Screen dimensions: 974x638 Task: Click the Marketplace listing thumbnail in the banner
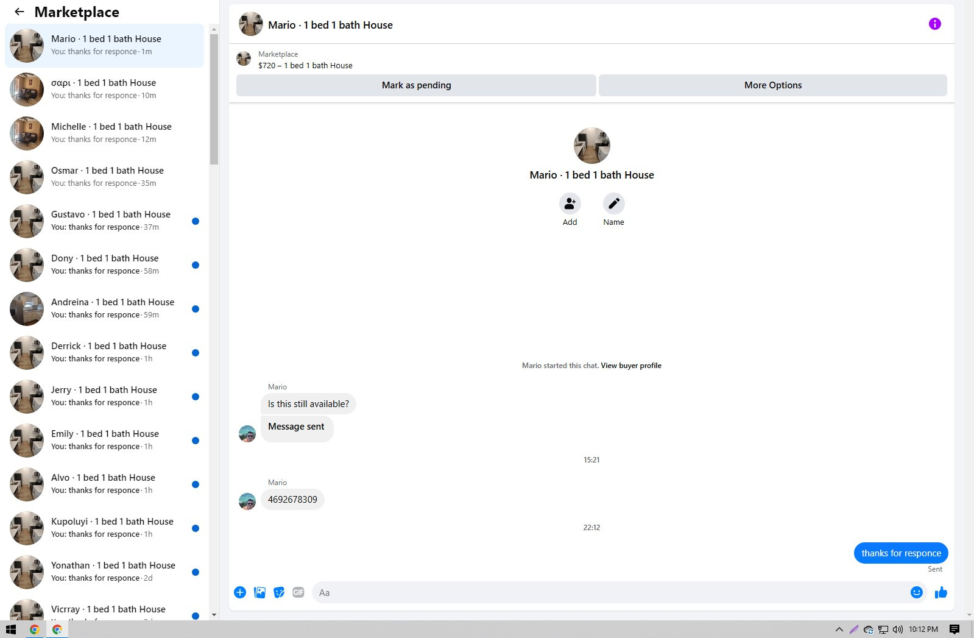click(244, 58)
